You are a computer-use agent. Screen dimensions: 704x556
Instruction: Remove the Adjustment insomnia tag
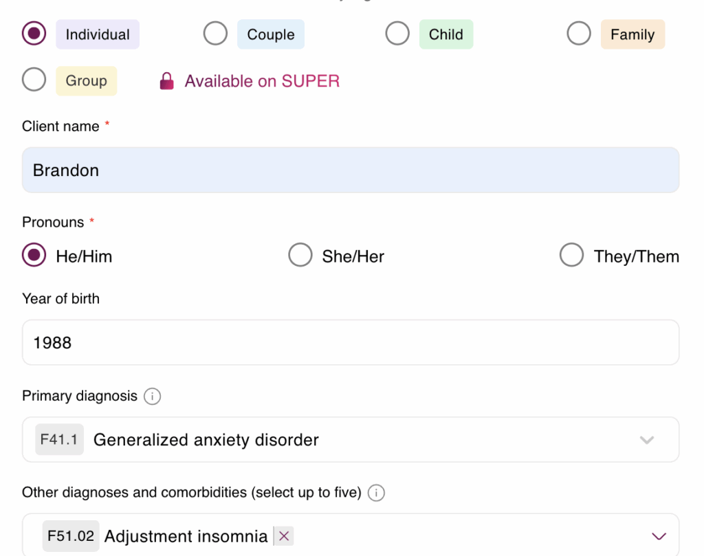click(284, 536)
